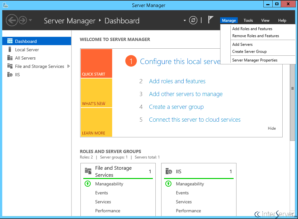Choose Remove Roles and Features menu entry

coord(256,36)
